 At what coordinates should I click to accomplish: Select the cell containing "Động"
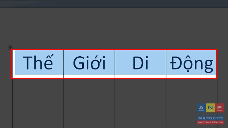(x=191, y=64)
